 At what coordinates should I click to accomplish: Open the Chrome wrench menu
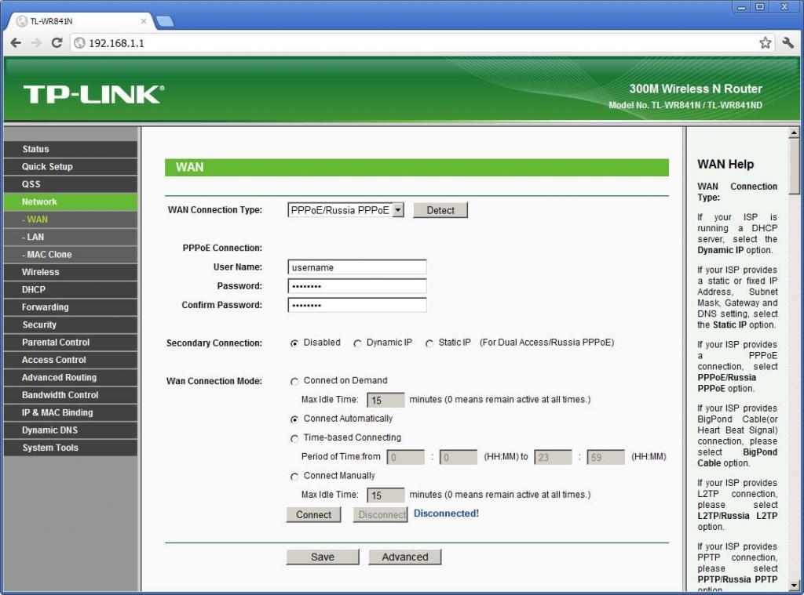[x=788, y=43]
